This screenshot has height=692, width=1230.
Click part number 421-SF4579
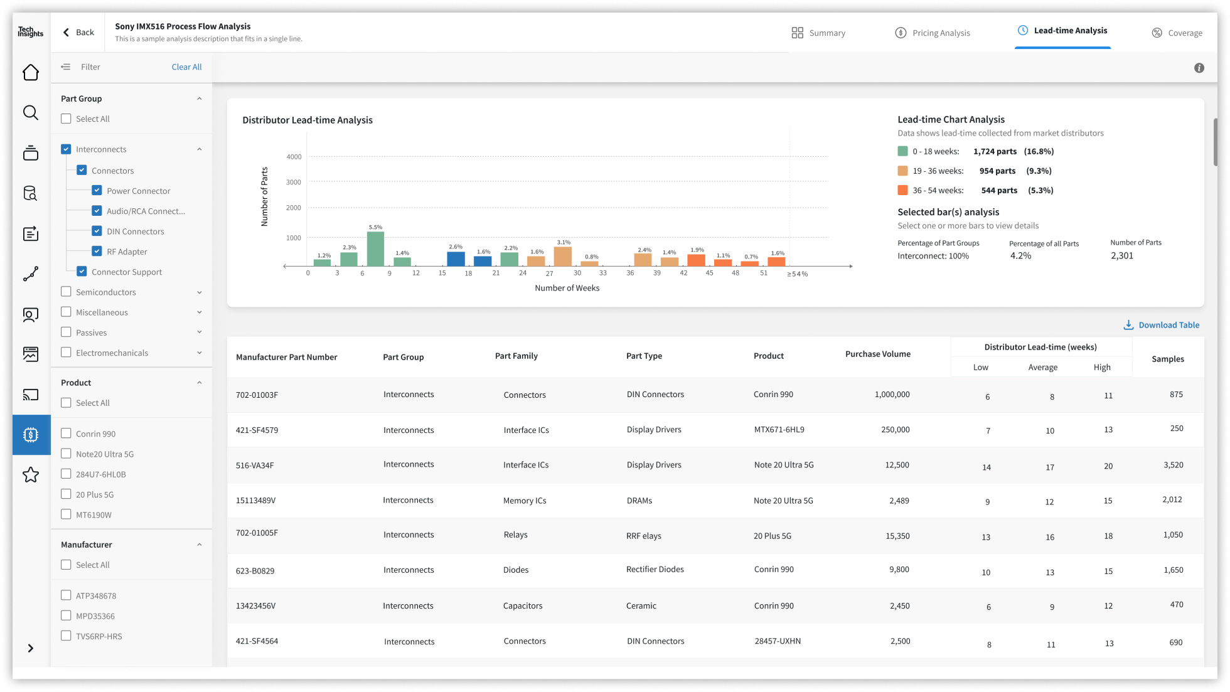tap(257, 430)
